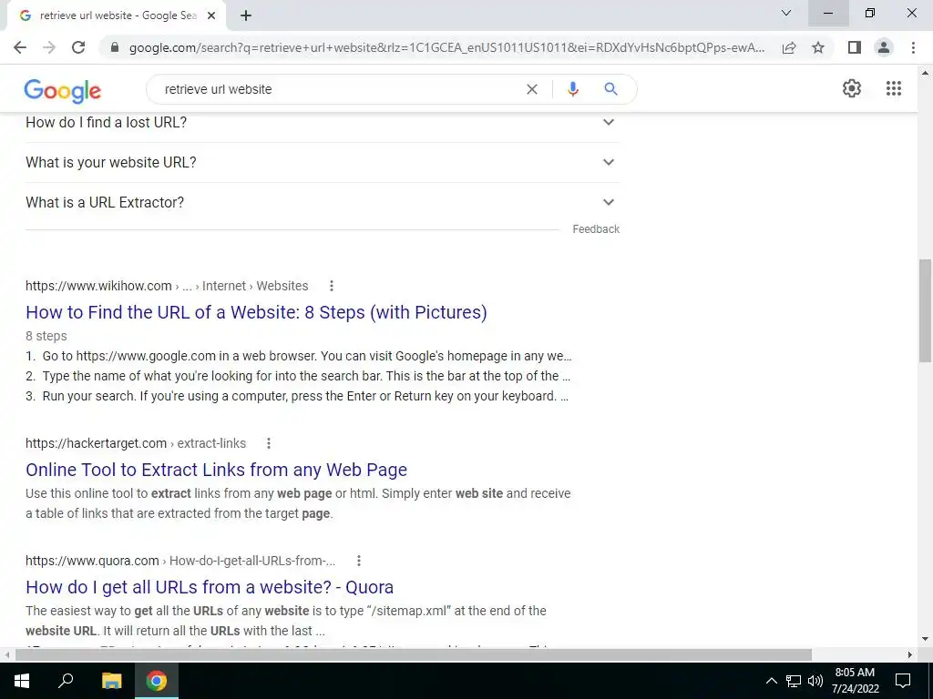The width and height of the screenshot is (933, 699).
Task: Open more options for hackertarget result
Action: click(269, 443)
